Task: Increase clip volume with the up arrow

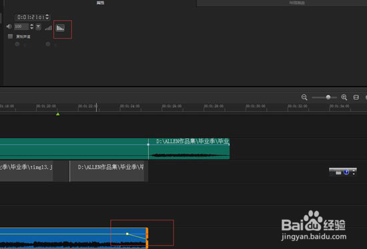Action: 31,25
